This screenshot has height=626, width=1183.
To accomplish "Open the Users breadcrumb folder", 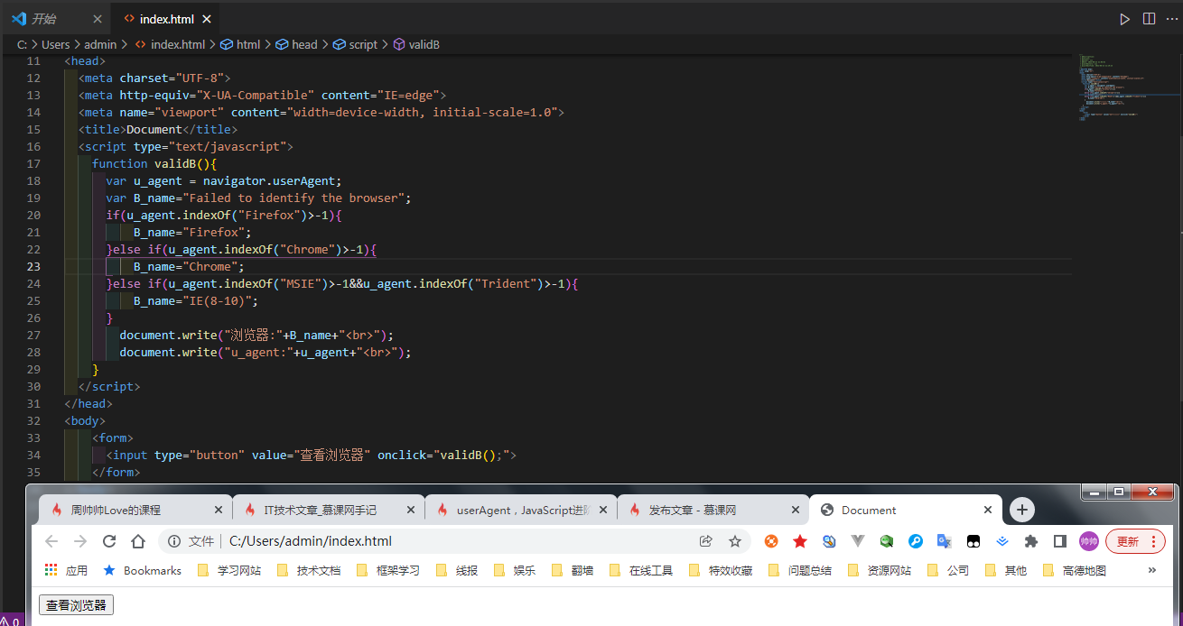I will pos(56,44).
